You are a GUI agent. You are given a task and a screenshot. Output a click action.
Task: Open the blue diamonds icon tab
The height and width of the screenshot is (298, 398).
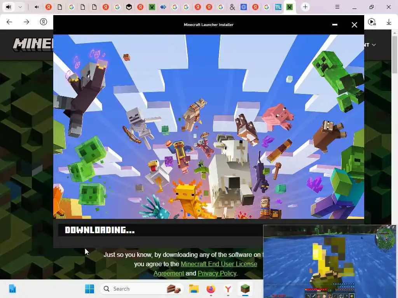pos(163,7)
